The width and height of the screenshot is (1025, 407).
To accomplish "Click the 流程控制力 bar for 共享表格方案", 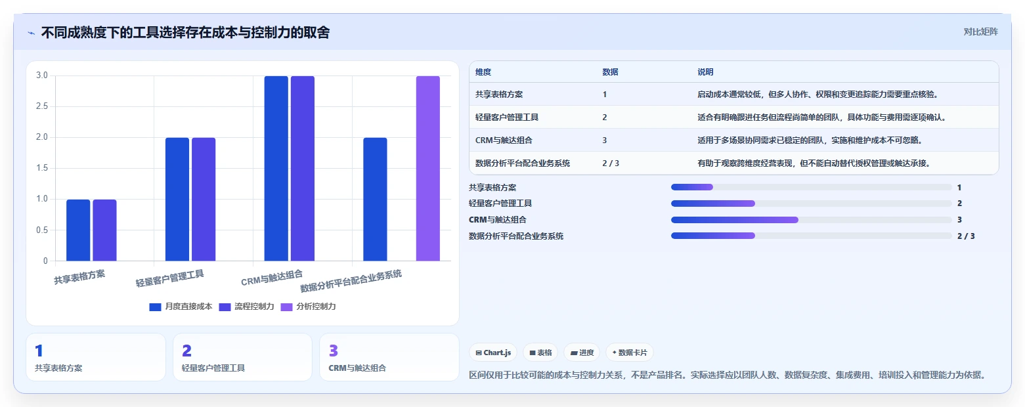I will click(x=104, y=230).
